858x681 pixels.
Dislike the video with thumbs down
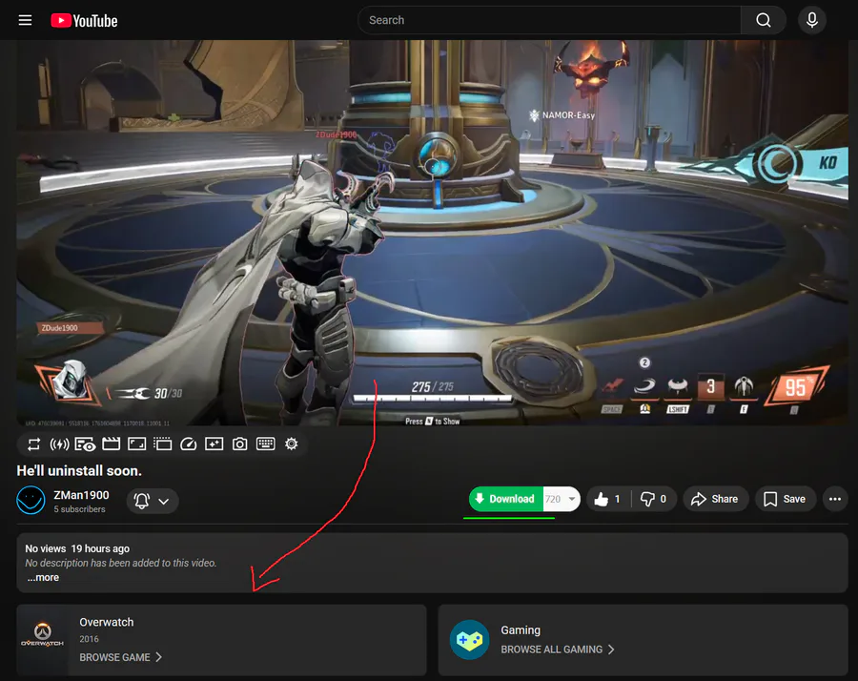654,499
